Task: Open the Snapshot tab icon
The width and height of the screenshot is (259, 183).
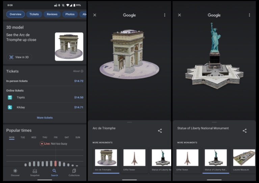Action: pos(35,171)
